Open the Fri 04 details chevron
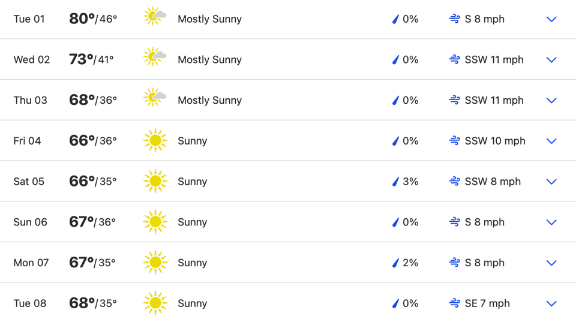 click(x=551, y=141)
